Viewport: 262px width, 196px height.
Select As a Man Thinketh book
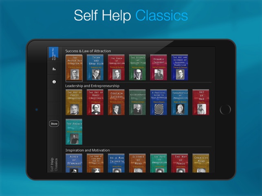116,163
